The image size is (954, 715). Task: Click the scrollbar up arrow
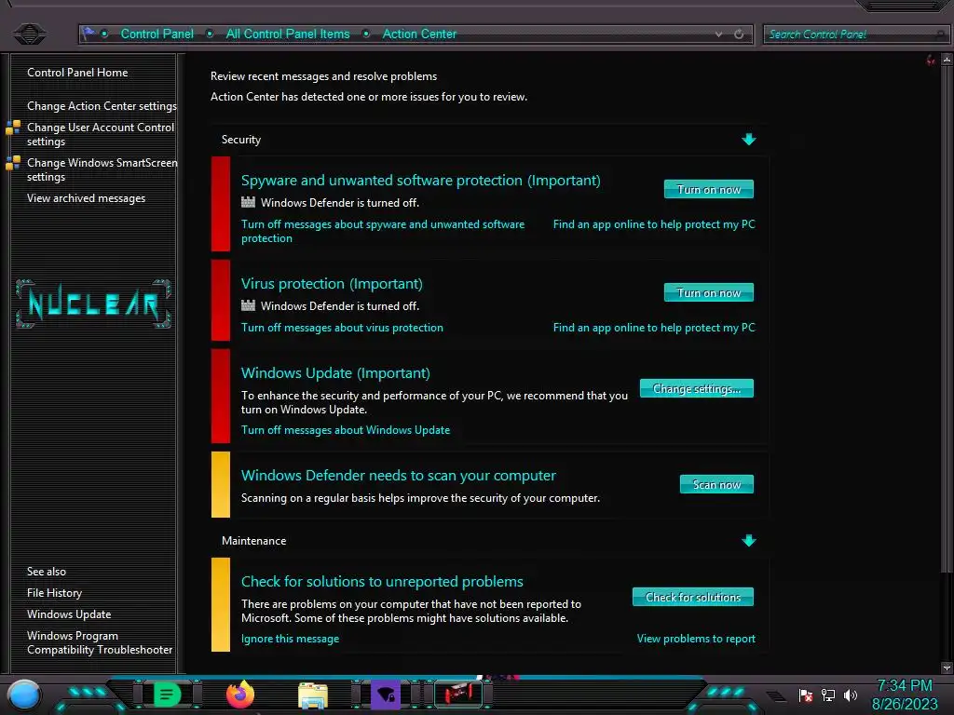(947, 60)
